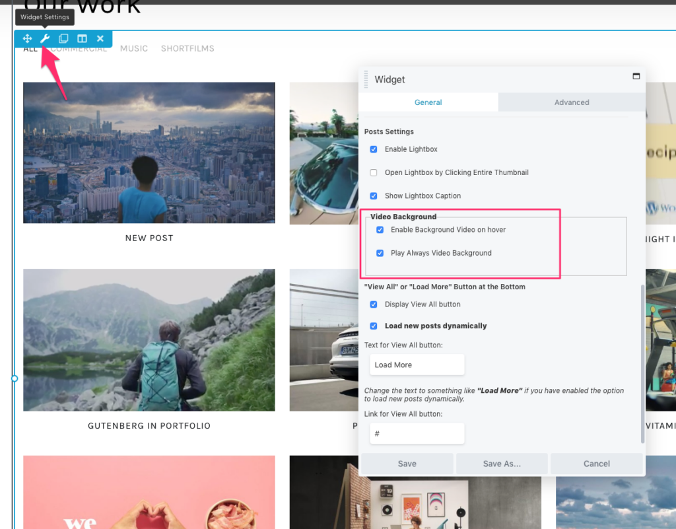The image size is (676, 529).
Task: Toggle Play Always Video Background checkbox
Action: (380, 253)
